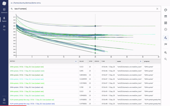Viewport: 170px width, 106px height.
Task: Toggle the highlighted connected-circles control
Action: 165,38
